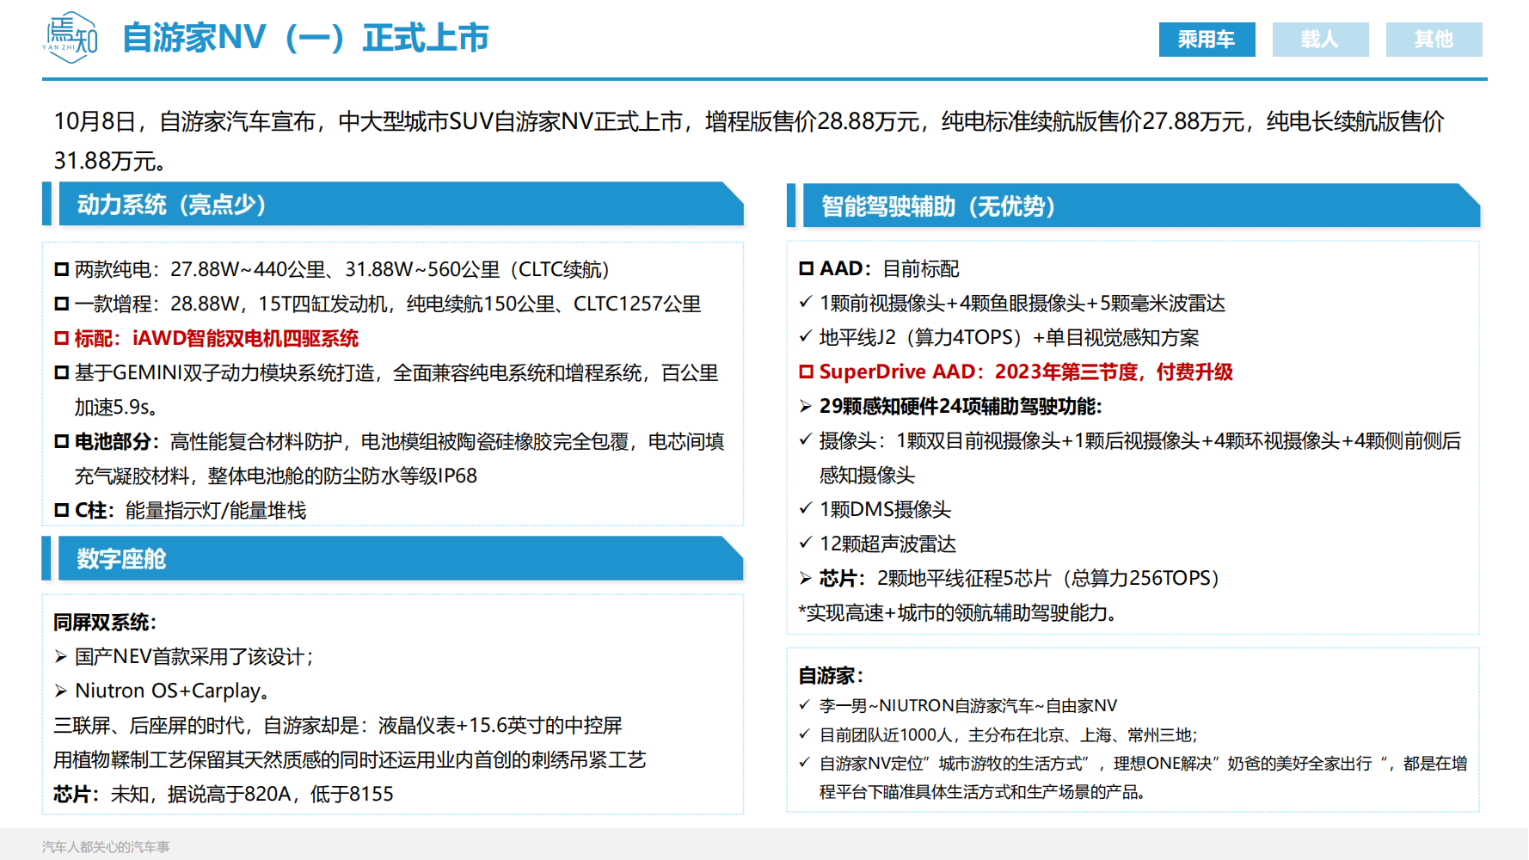
Task: Select the line 自游家NV定位"城市游牧的生活方式"
Action: (x=1133, y=777)
